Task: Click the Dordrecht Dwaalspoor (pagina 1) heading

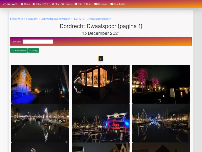Action: coord(101,26)
